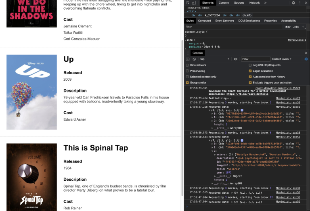
Task: Open the DevTools three-dot menu
Action: [300, 3]
